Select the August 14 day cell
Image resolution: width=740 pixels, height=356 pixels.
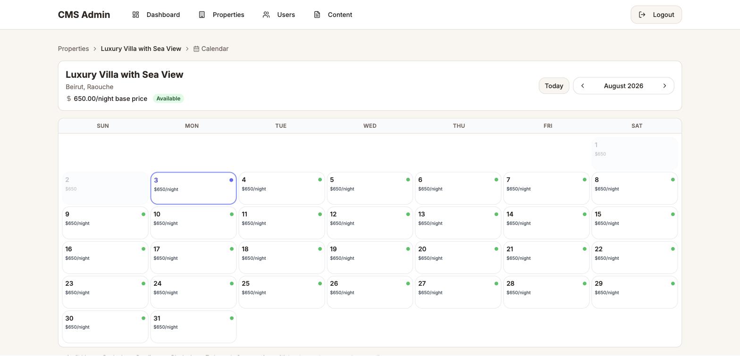click(x=547, y=223)
